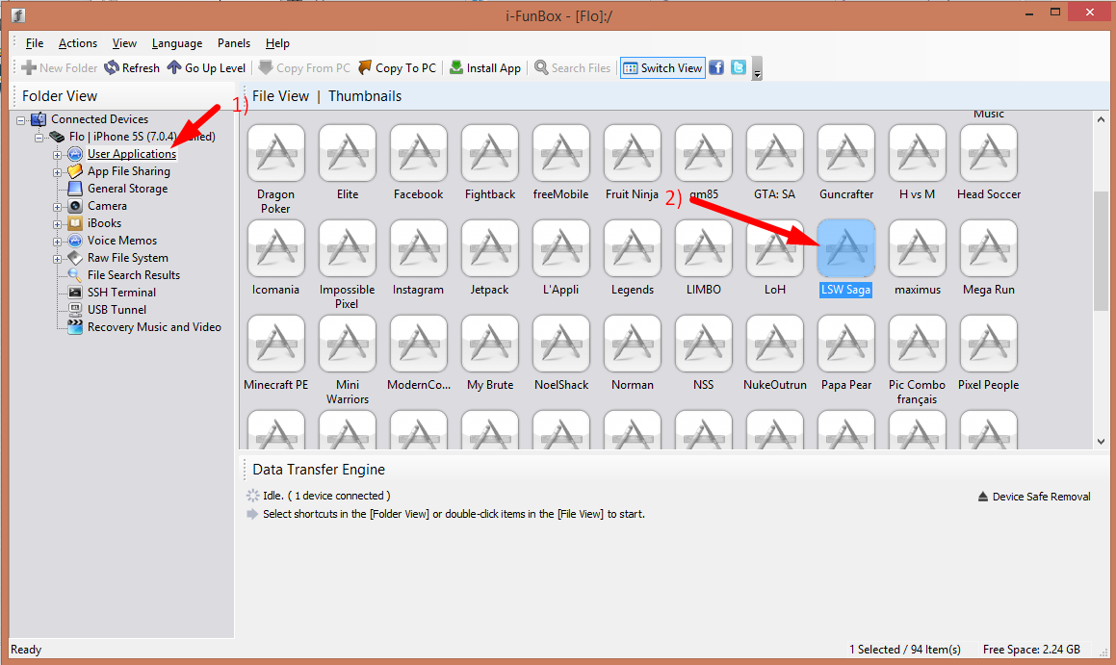Select the maximus app icon

[x=918, y=248]
